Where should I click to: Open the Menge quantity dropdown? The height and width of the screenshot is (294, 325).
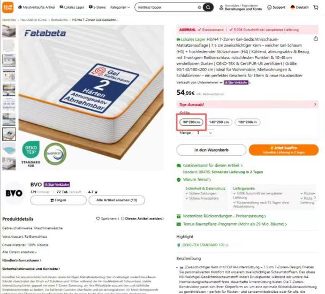click(x=204, y=133)
